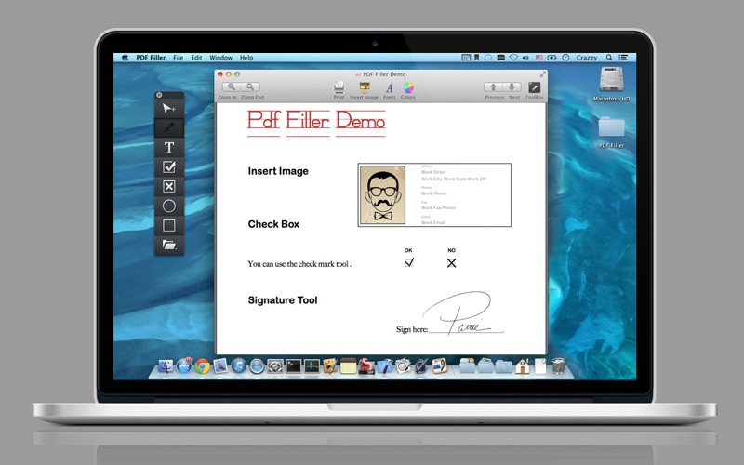Select the X cross mark tool in the toolbox
The width and height of the screenshot is (744, 465).
(169, 187)
